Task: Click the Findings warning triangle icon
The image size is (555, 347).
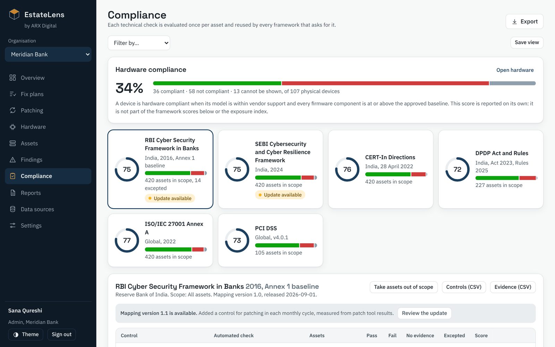Action: click(x=12, y=160)
